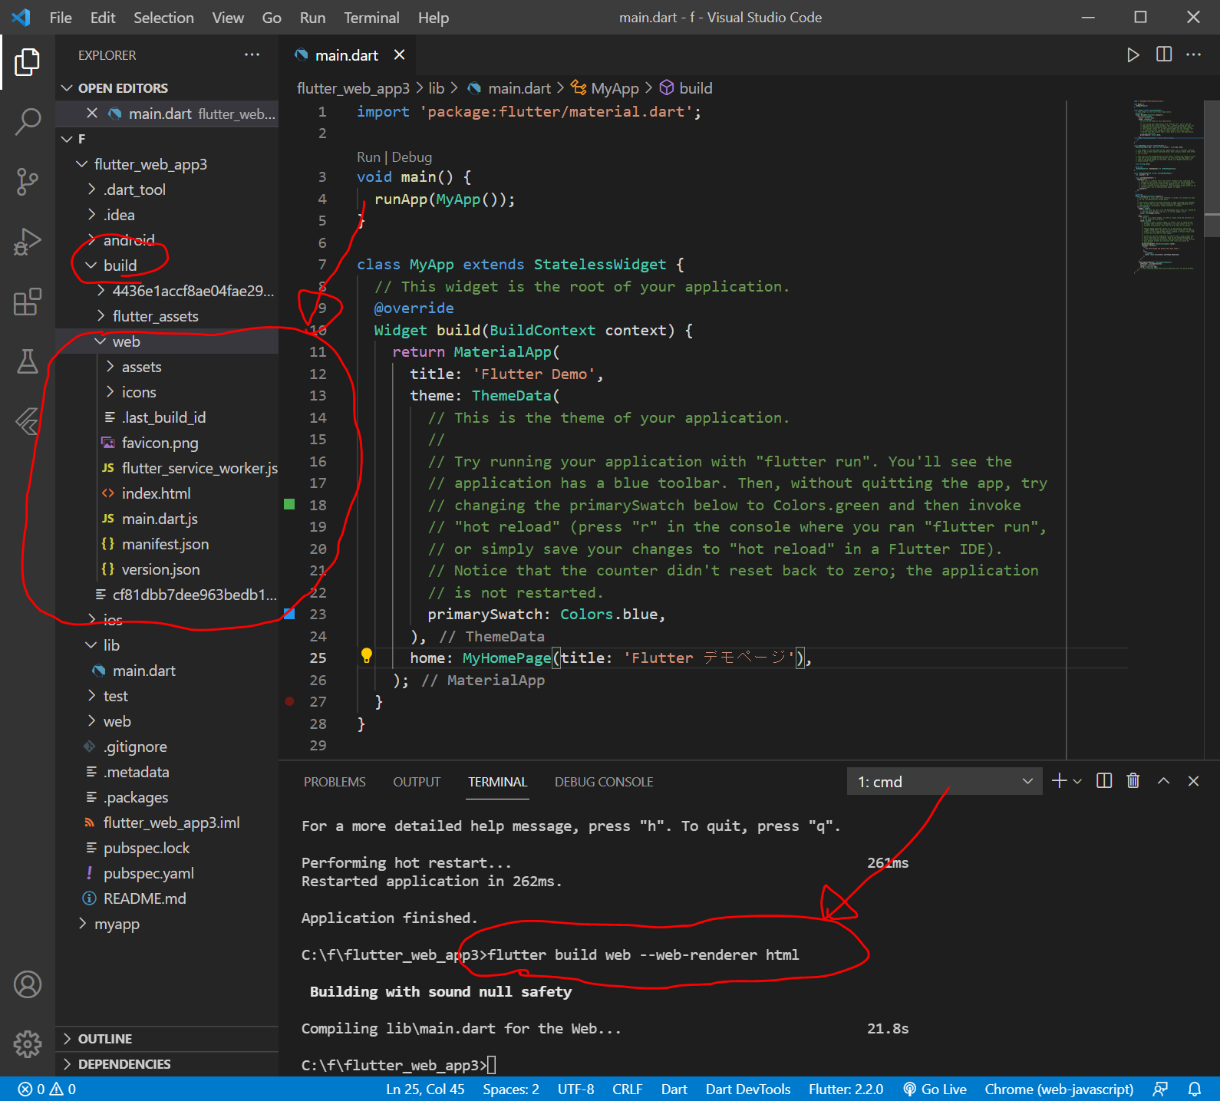
Task: Create a new terminal with plus icon
Action: point(1059,781)
